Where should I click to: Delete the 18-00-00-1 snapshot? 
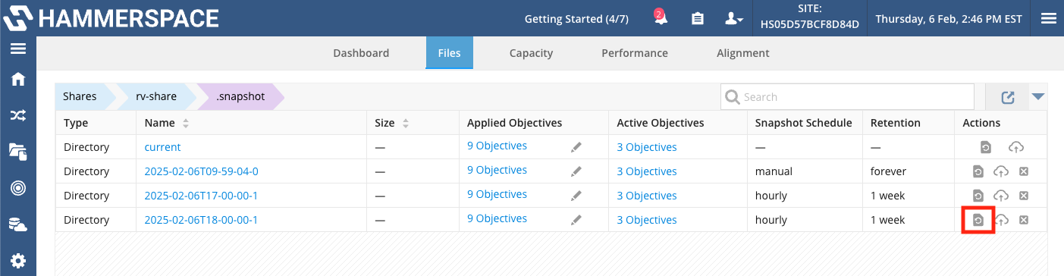tap(1023, 220)
